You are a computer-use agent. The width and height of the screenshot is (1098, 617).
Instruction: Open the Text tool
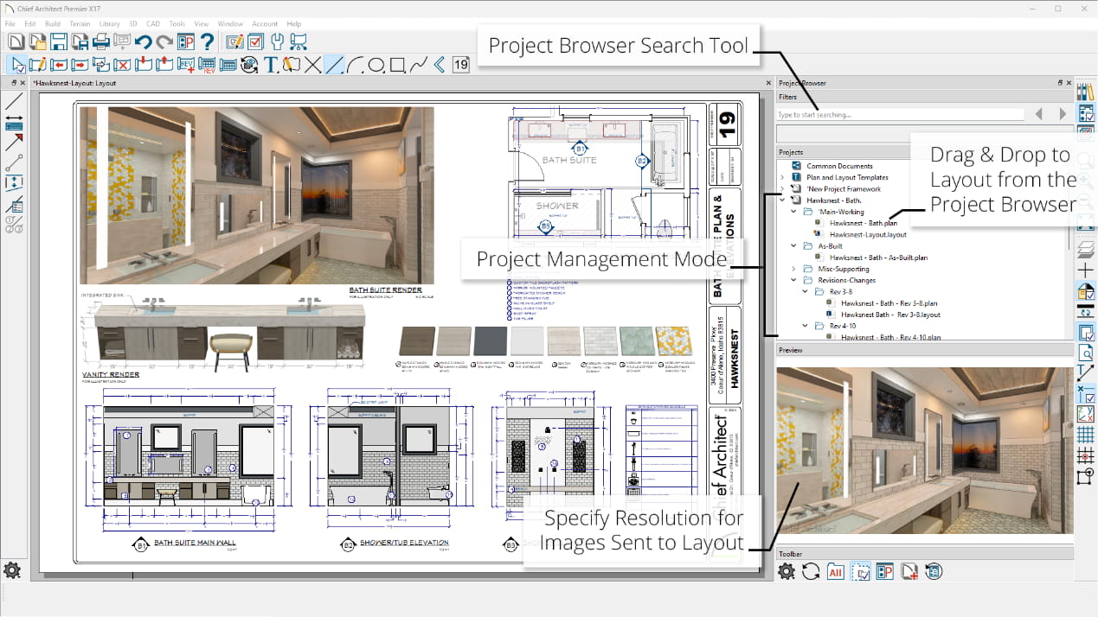(270, 64)
